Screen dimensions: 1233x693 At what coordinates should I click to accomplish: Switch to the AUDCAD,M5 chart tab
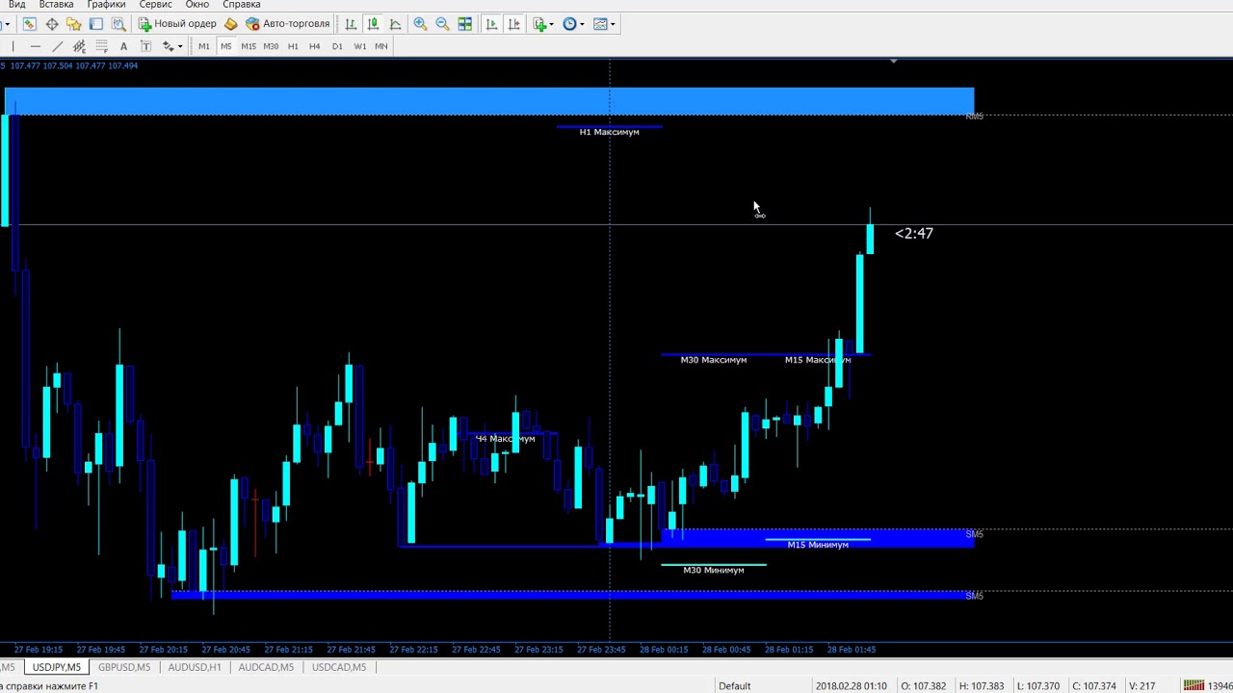tap(266, 667)
